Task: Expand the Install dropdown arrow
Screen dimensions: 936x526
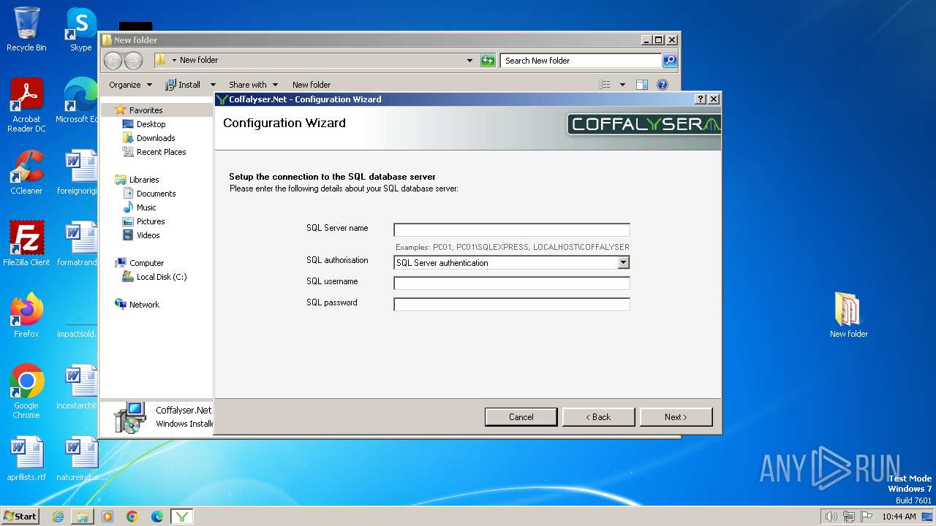Action: point(213,85)
